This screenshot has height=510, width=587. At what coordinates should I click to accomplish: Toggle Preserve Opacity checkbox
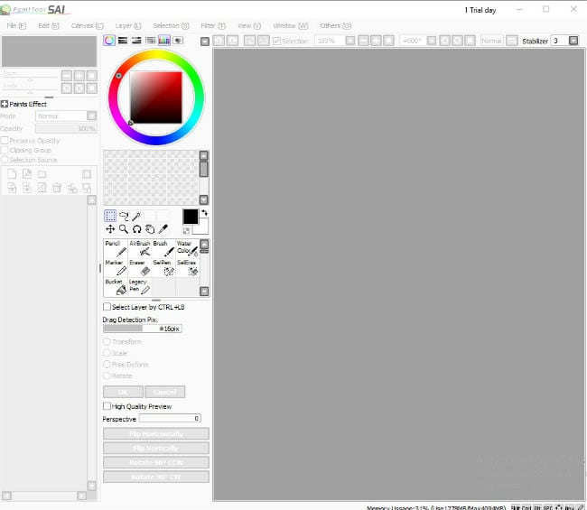[x=5, y=141]
